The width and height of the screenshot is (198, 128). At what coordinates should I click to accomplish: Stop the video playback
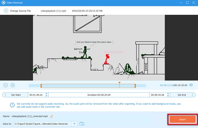point(13,85)
